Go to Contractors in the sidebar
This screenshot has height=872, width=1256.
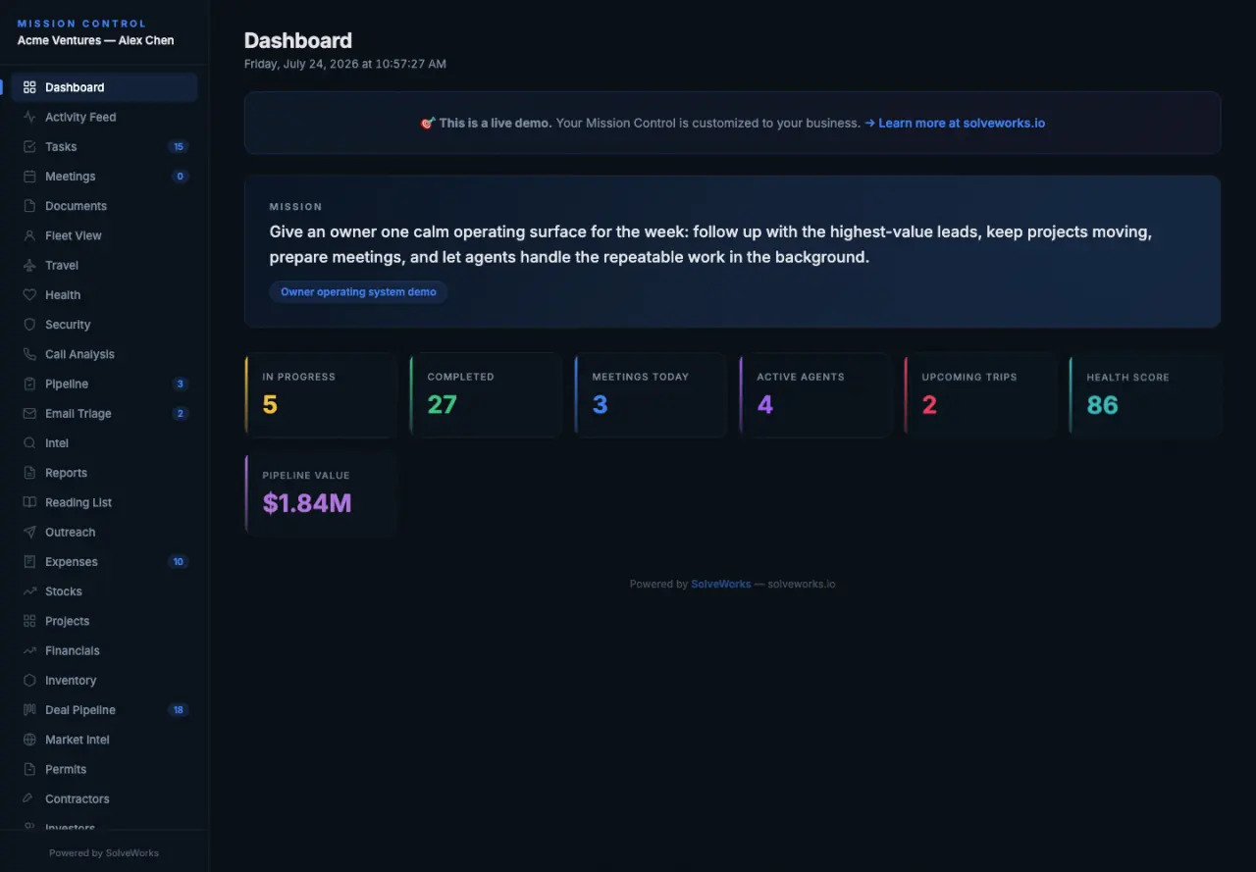tap(105, 798)
